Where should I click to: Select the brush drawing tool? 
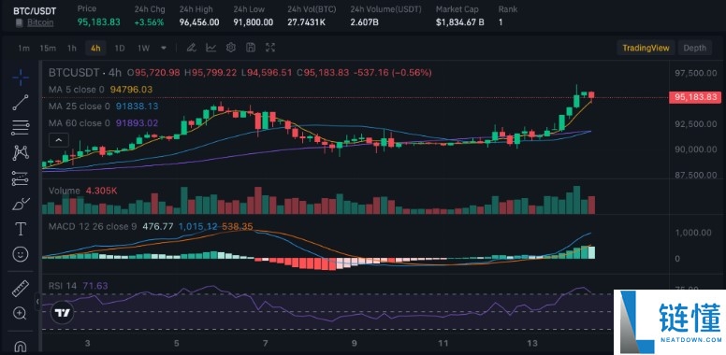[21, 204]
